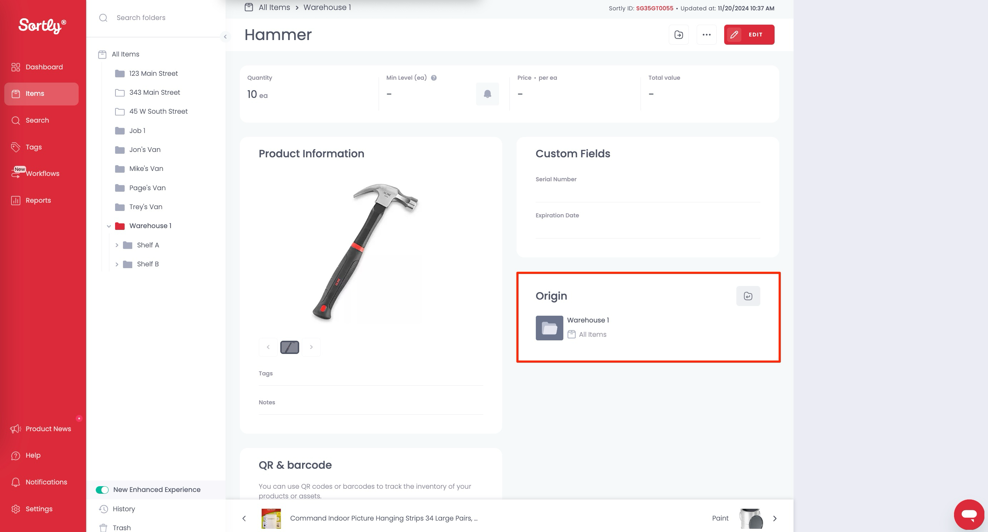The height and width of the screenshot is (532, 988).
Task: Open Reports in the left navigation
Action: click(38, 200)
